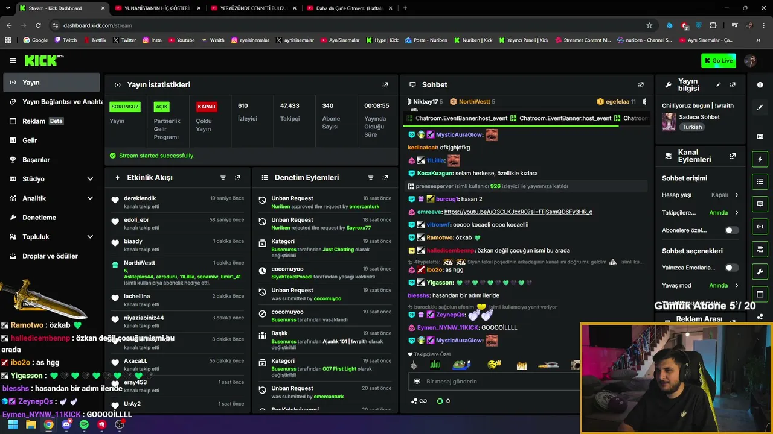773x434 pixels.
Task: Go to the Gelir page
Action: pos(51,140)
